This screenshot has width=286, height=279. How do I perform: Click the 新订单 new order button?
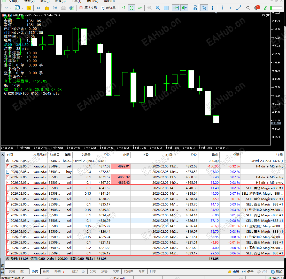tap(108, 8)
